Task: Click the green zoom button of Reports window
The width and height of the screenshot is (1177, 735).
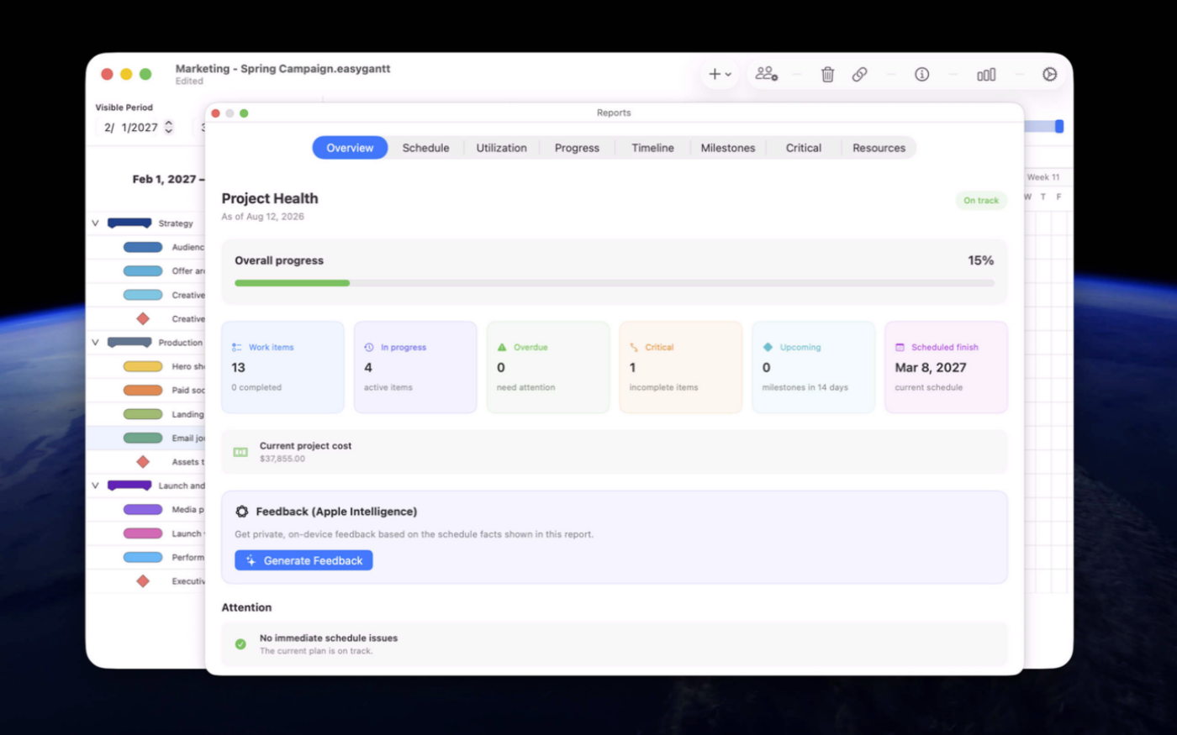Action: click(244, 113)
